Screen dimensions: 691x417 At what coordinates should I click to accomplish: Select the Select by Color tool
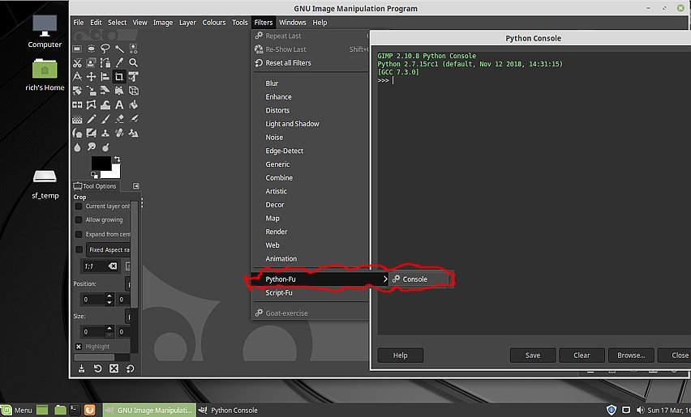tap(134, 49)
